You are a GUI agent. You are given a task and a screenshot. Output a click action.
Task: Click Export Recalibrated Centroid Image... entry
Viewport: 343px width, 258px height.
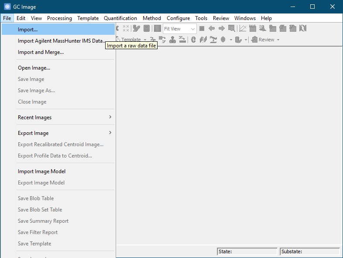[x=58, y=144]
